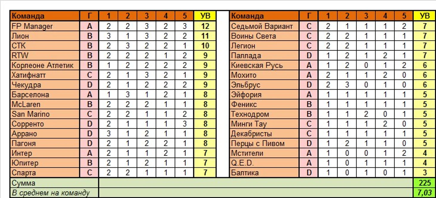This screenshot has height=198, width=436.
Task: Select the Седьмой Вариант team cell
Action: (264, 26)
